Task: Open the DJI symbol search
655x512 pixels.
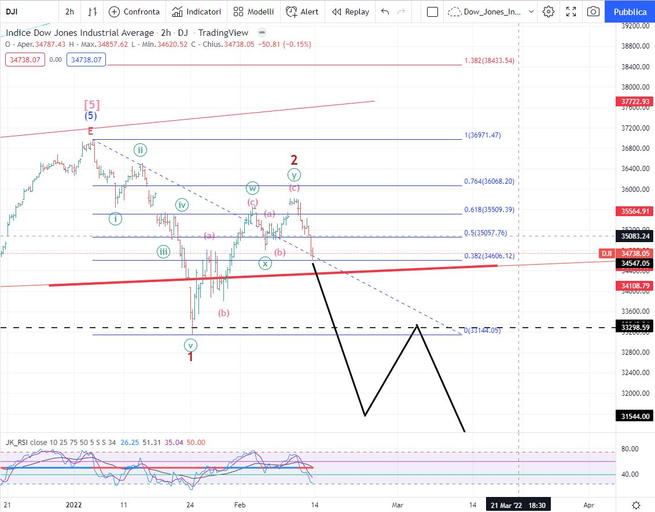Action: (x=12, y=12)
